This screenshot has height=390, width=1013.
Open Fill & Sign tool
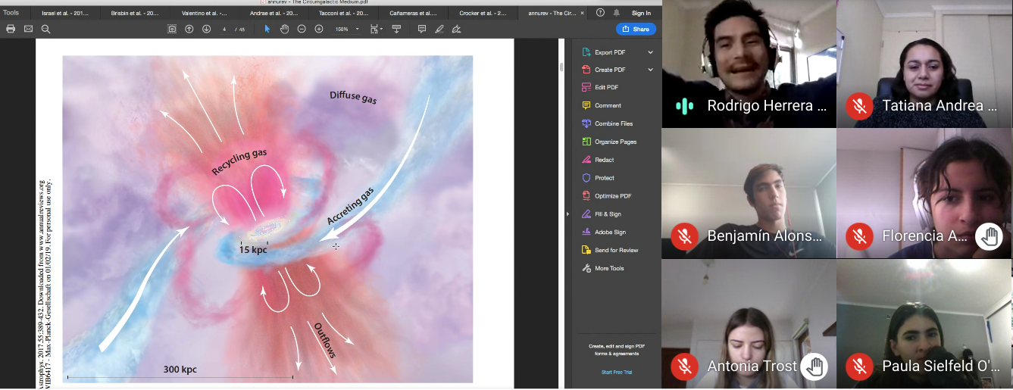608,214
